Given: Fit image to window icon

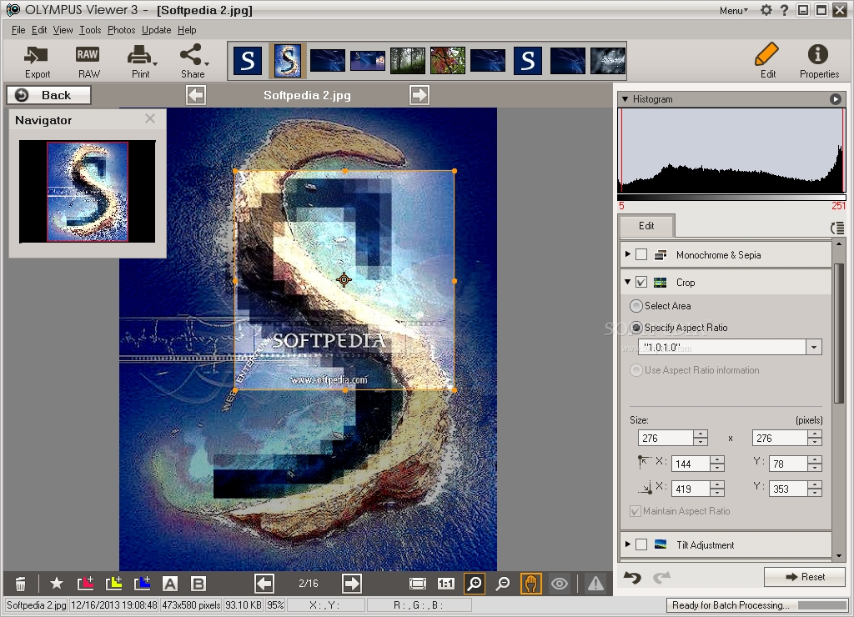Looking at the screenshot, I should (x=418, y=584).
